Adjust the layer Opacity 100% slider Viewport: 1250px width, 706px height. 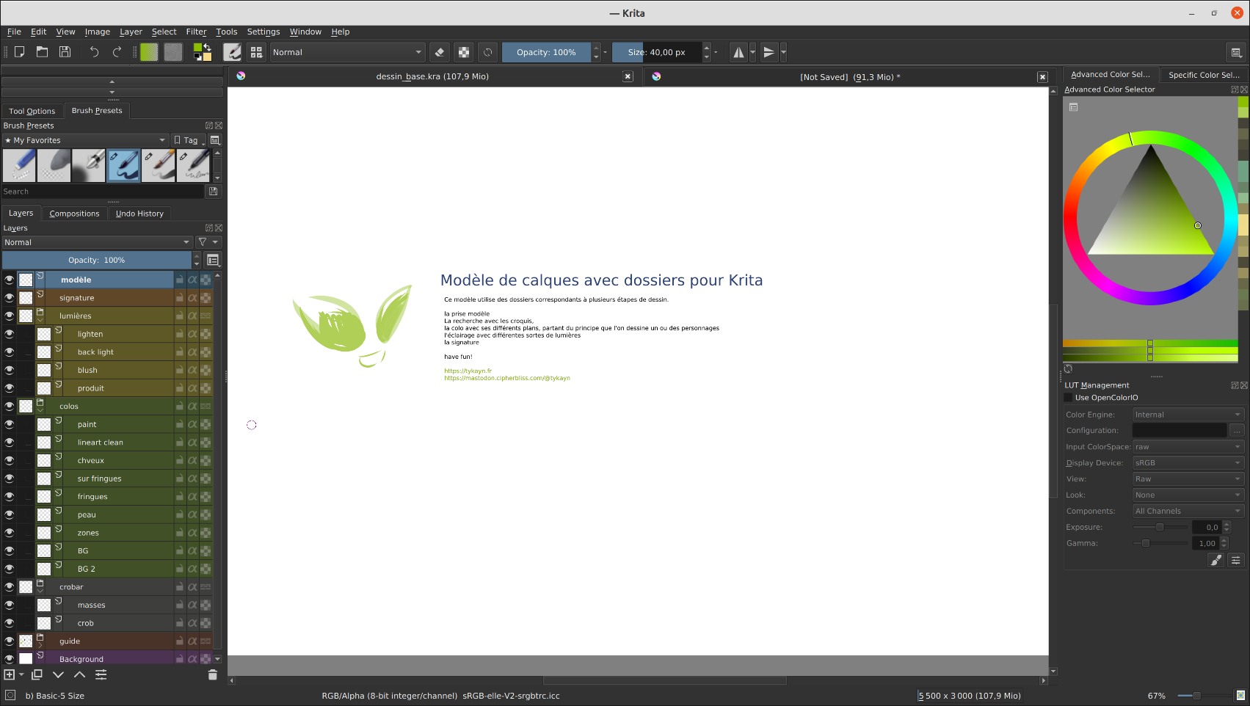coord(97,260)
